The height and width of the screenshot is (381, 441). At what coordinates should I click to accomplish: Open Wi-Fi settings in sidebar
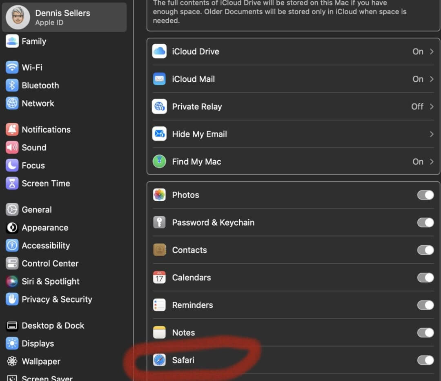pos(32,67)
